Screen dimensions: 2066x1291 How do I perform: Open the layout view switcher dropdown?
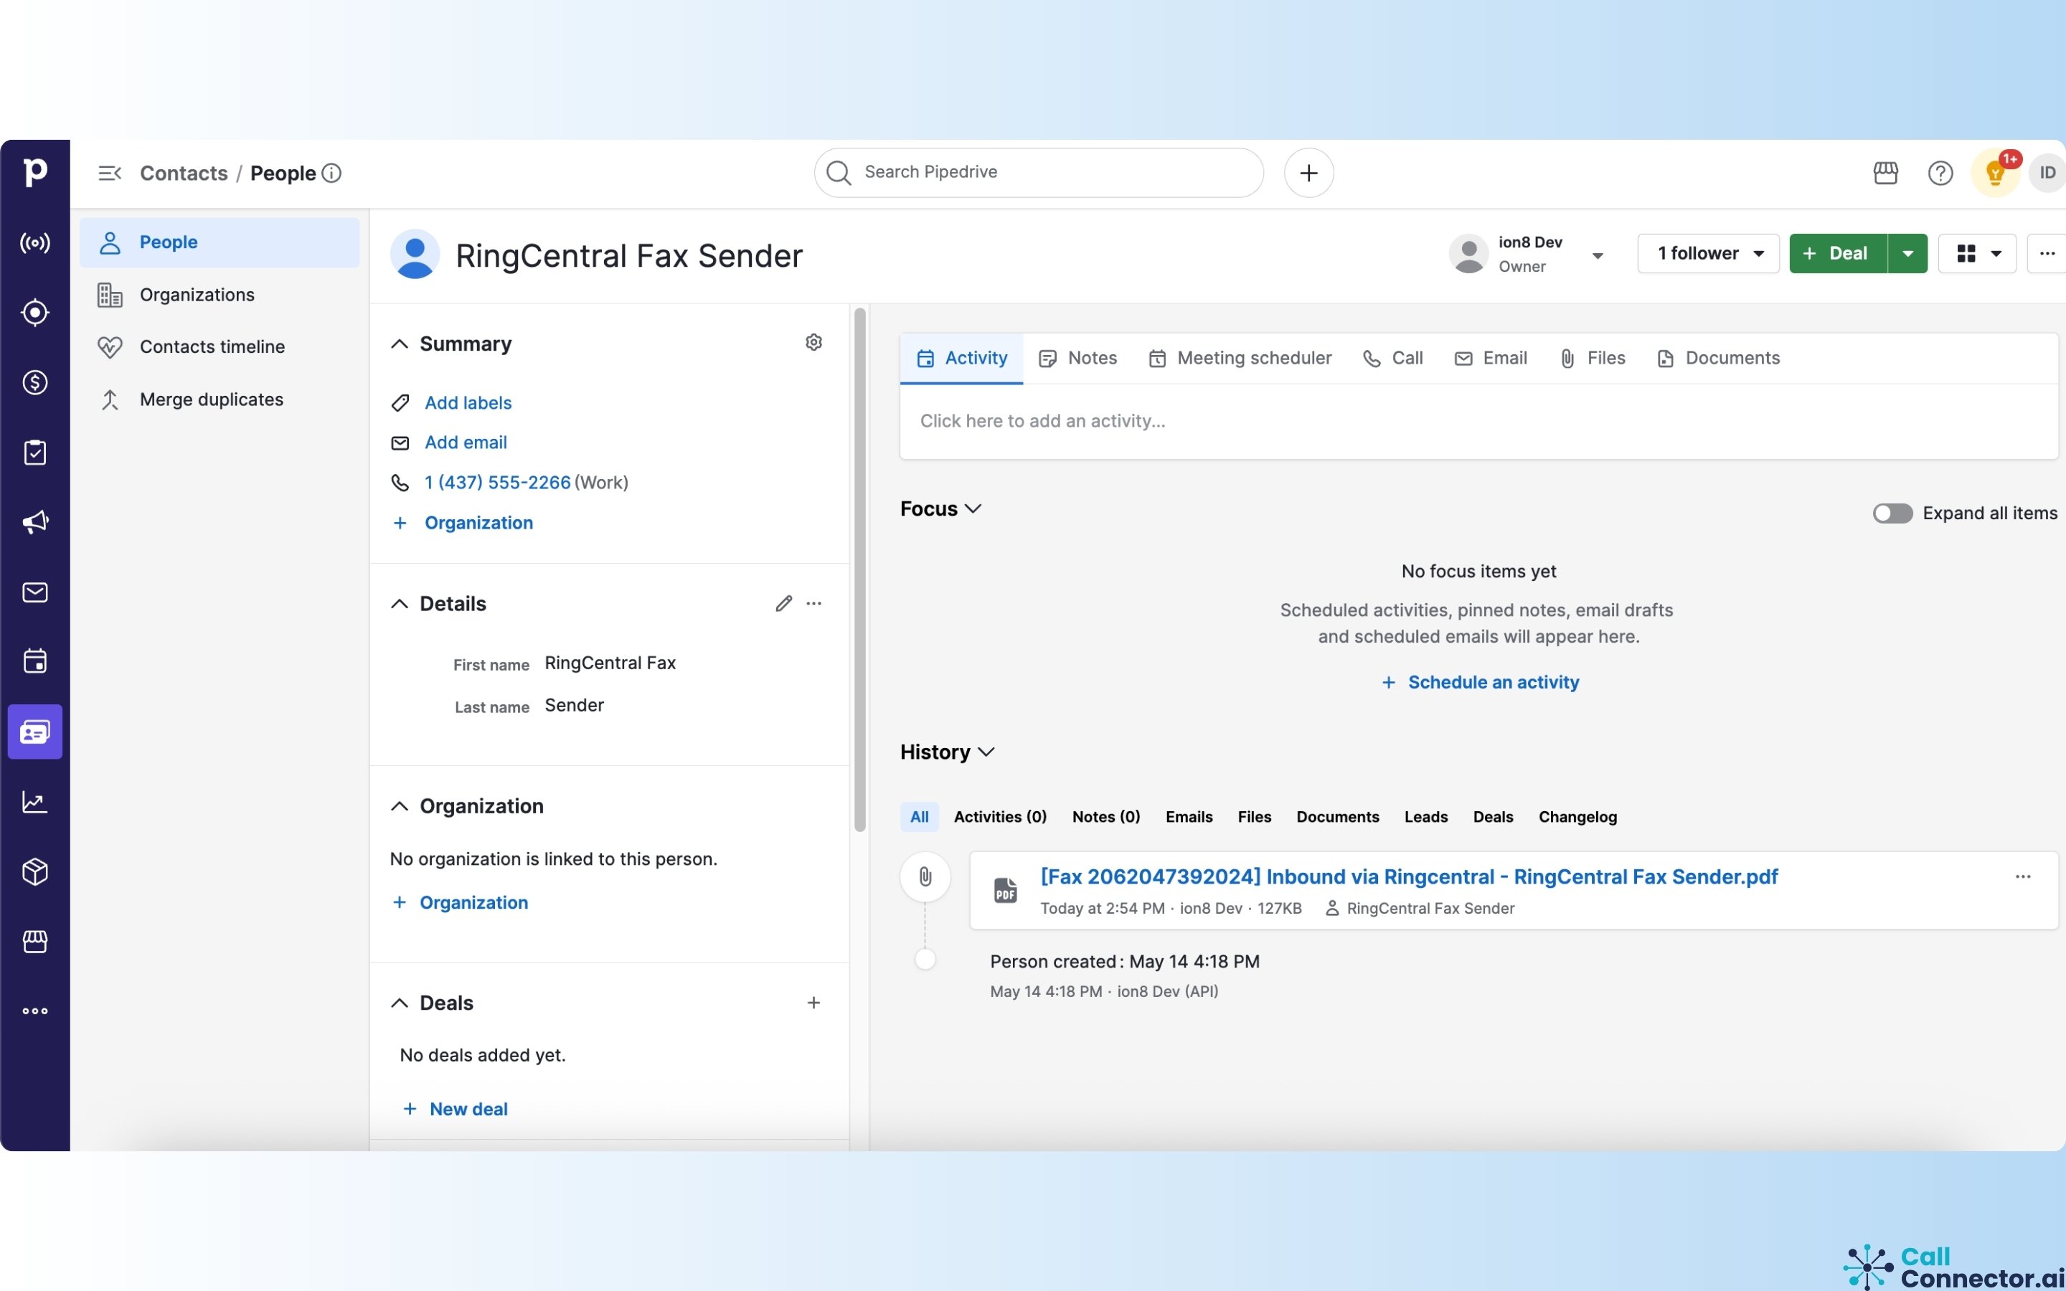pos(1977,254)
